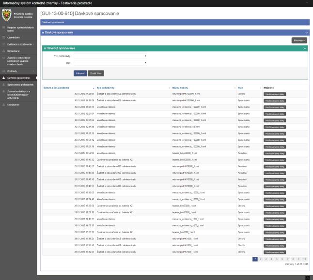The height and width of the screenshot is (280, 313).
Task: Click the [GUI-13-00-910] Dávkové spracovanie page heading
Action: (x=79, y=14)
